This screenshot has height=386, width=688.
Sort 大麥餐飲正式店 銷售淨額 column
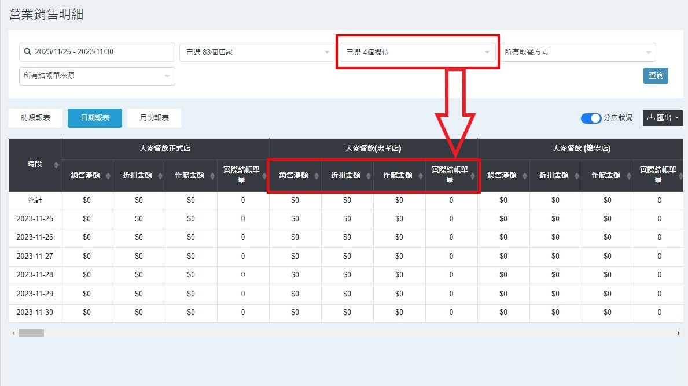[x=108, y=176]
